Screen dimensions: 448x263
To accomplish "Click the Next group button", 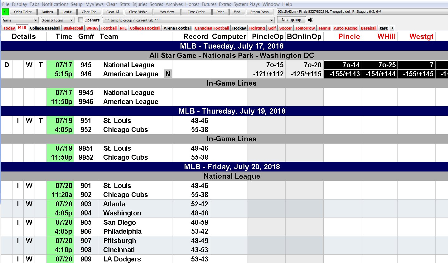I will pyautogui.click(x=291, y=20).
